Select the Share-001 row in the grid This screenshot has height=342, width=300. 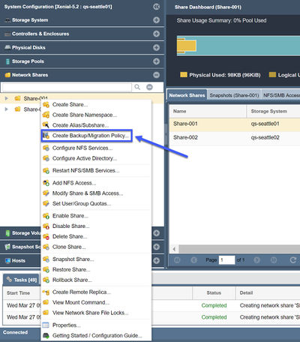(x=235, y=124)
